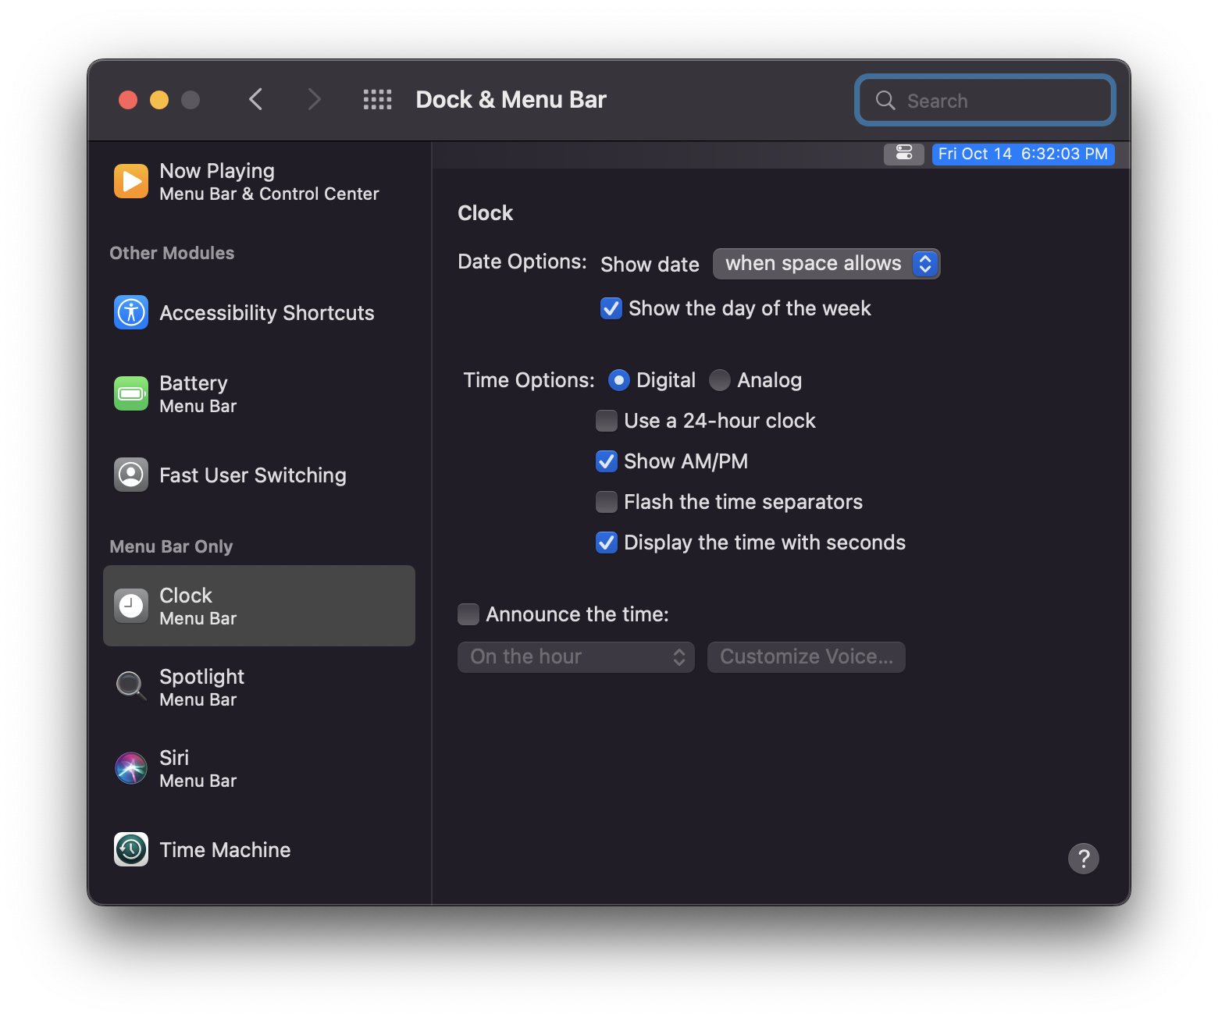The width and height of the screenshot is (1218, 1021).
Task: Select the Spotlight magnifier icon
Action: click(130, 686)
